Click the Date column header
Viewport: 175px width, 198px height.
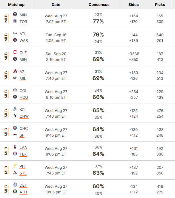coord(56,5)
